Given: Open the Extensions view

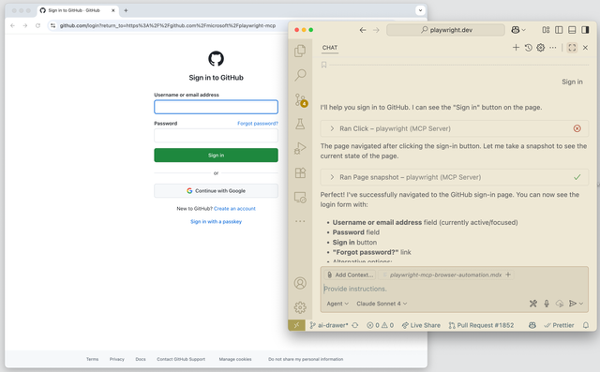Looking at the screenshot, I should (300, 172).
